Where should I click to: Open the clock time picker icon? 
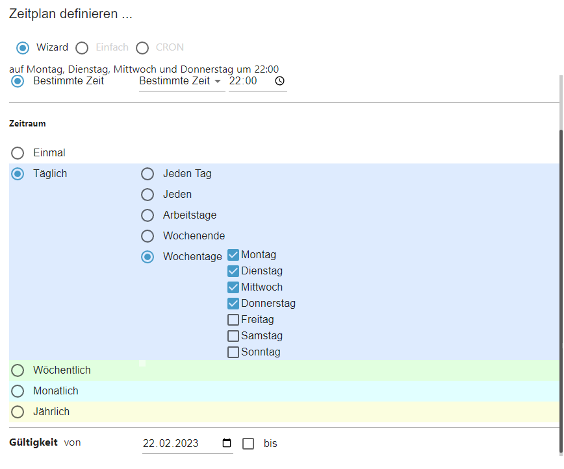tap(279, 81)
